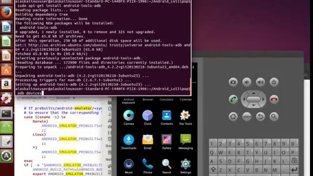Click the Shift key on emulator keyboard

pos(213,170)
